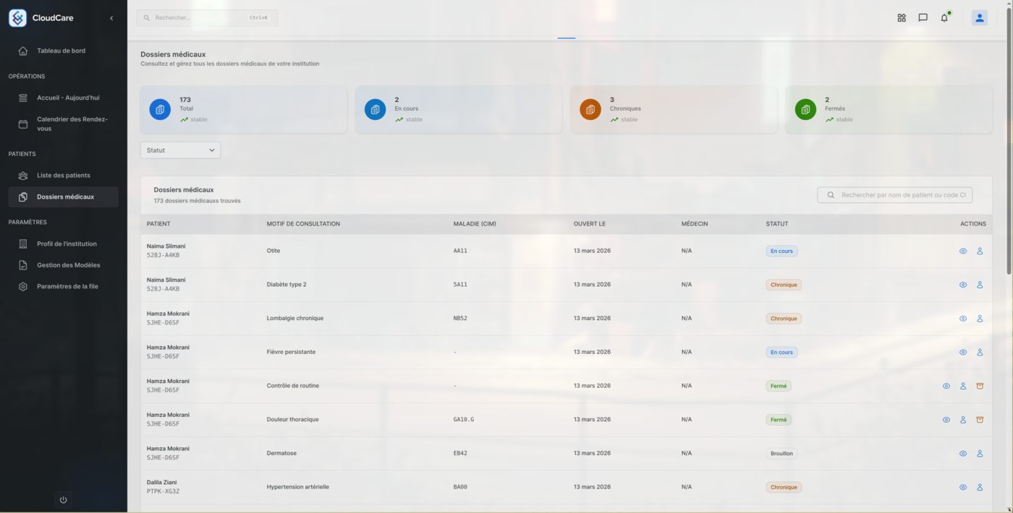Image resolution: width=1013 pixels, height=513 pixels.
Task: Archive the Contrôle de routine record
Action: 980,386
